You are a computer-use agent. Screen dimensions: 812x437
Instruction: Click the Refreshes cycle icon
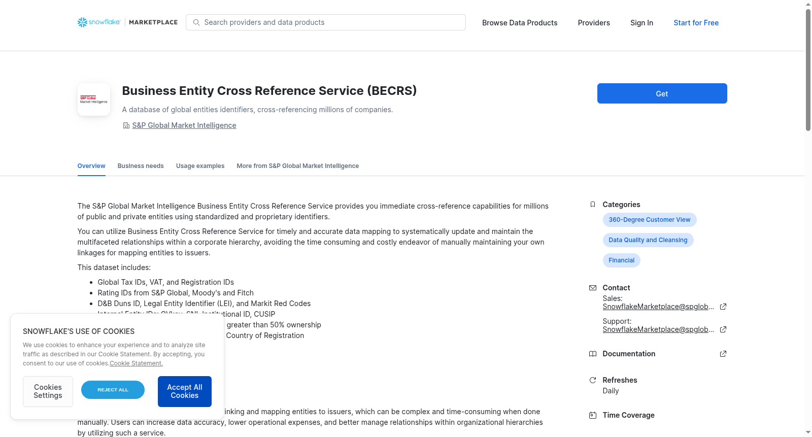[593, 380]
